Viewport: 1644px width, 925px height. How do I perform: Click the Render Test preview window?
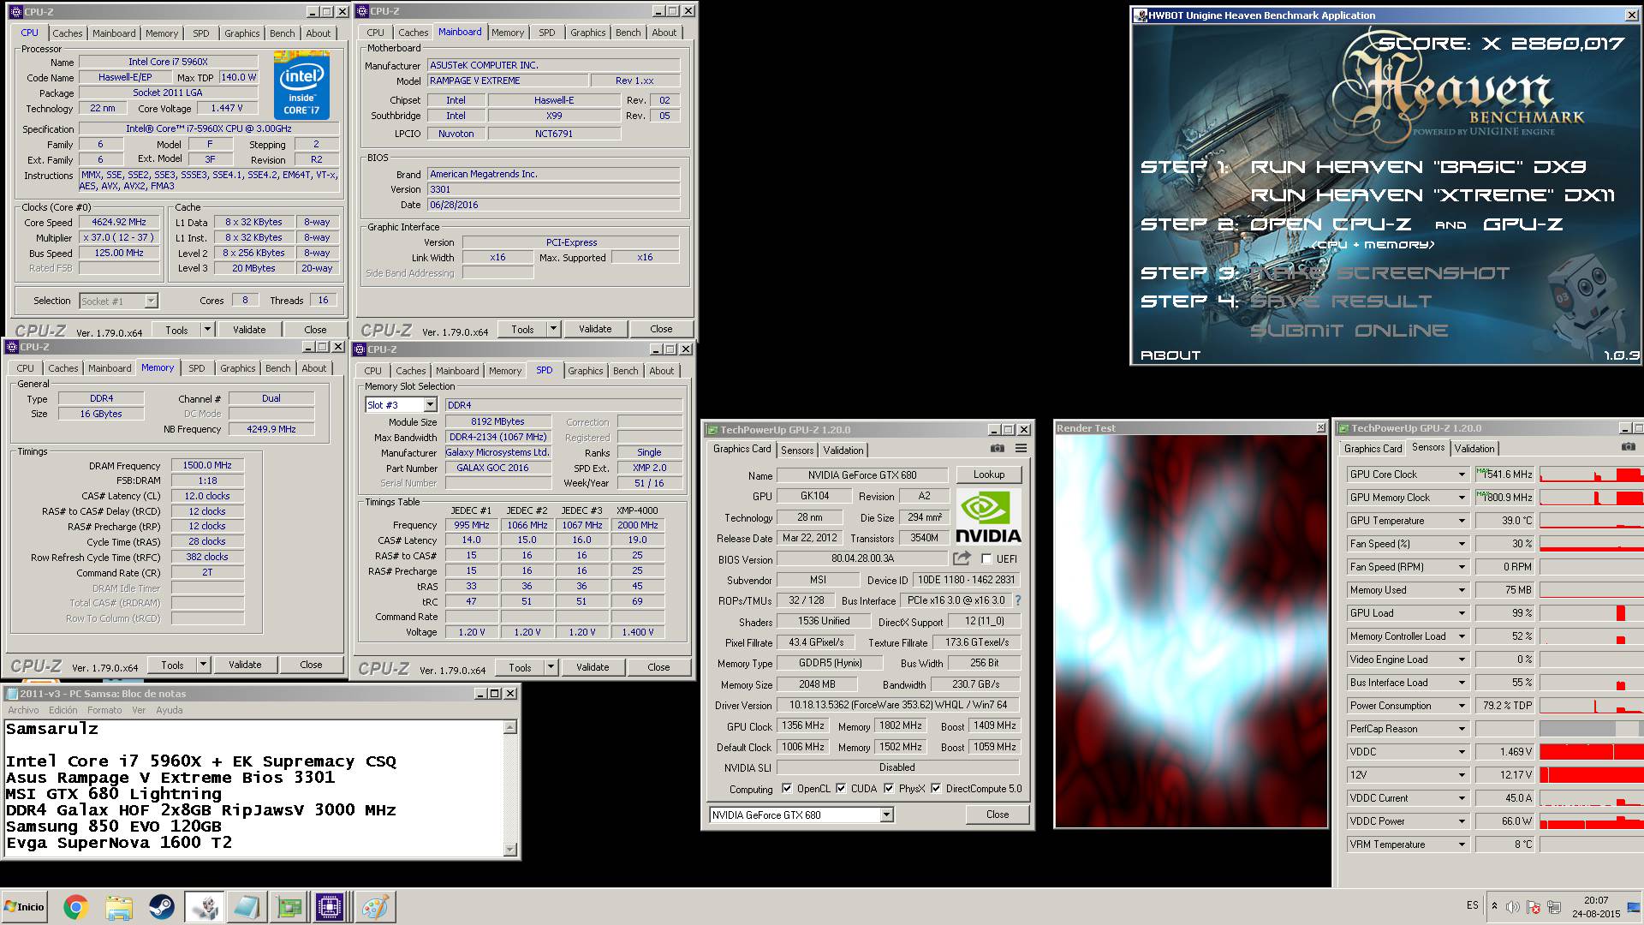pos(1190,630)
